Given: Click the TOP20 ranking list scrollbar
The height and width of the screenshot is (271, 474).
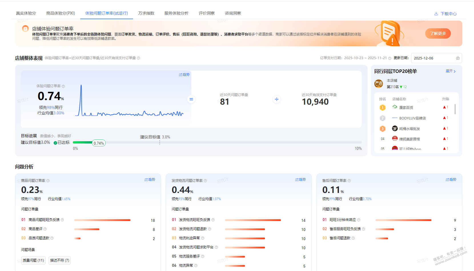Looking at the screenshot, I should pos(455,109).
